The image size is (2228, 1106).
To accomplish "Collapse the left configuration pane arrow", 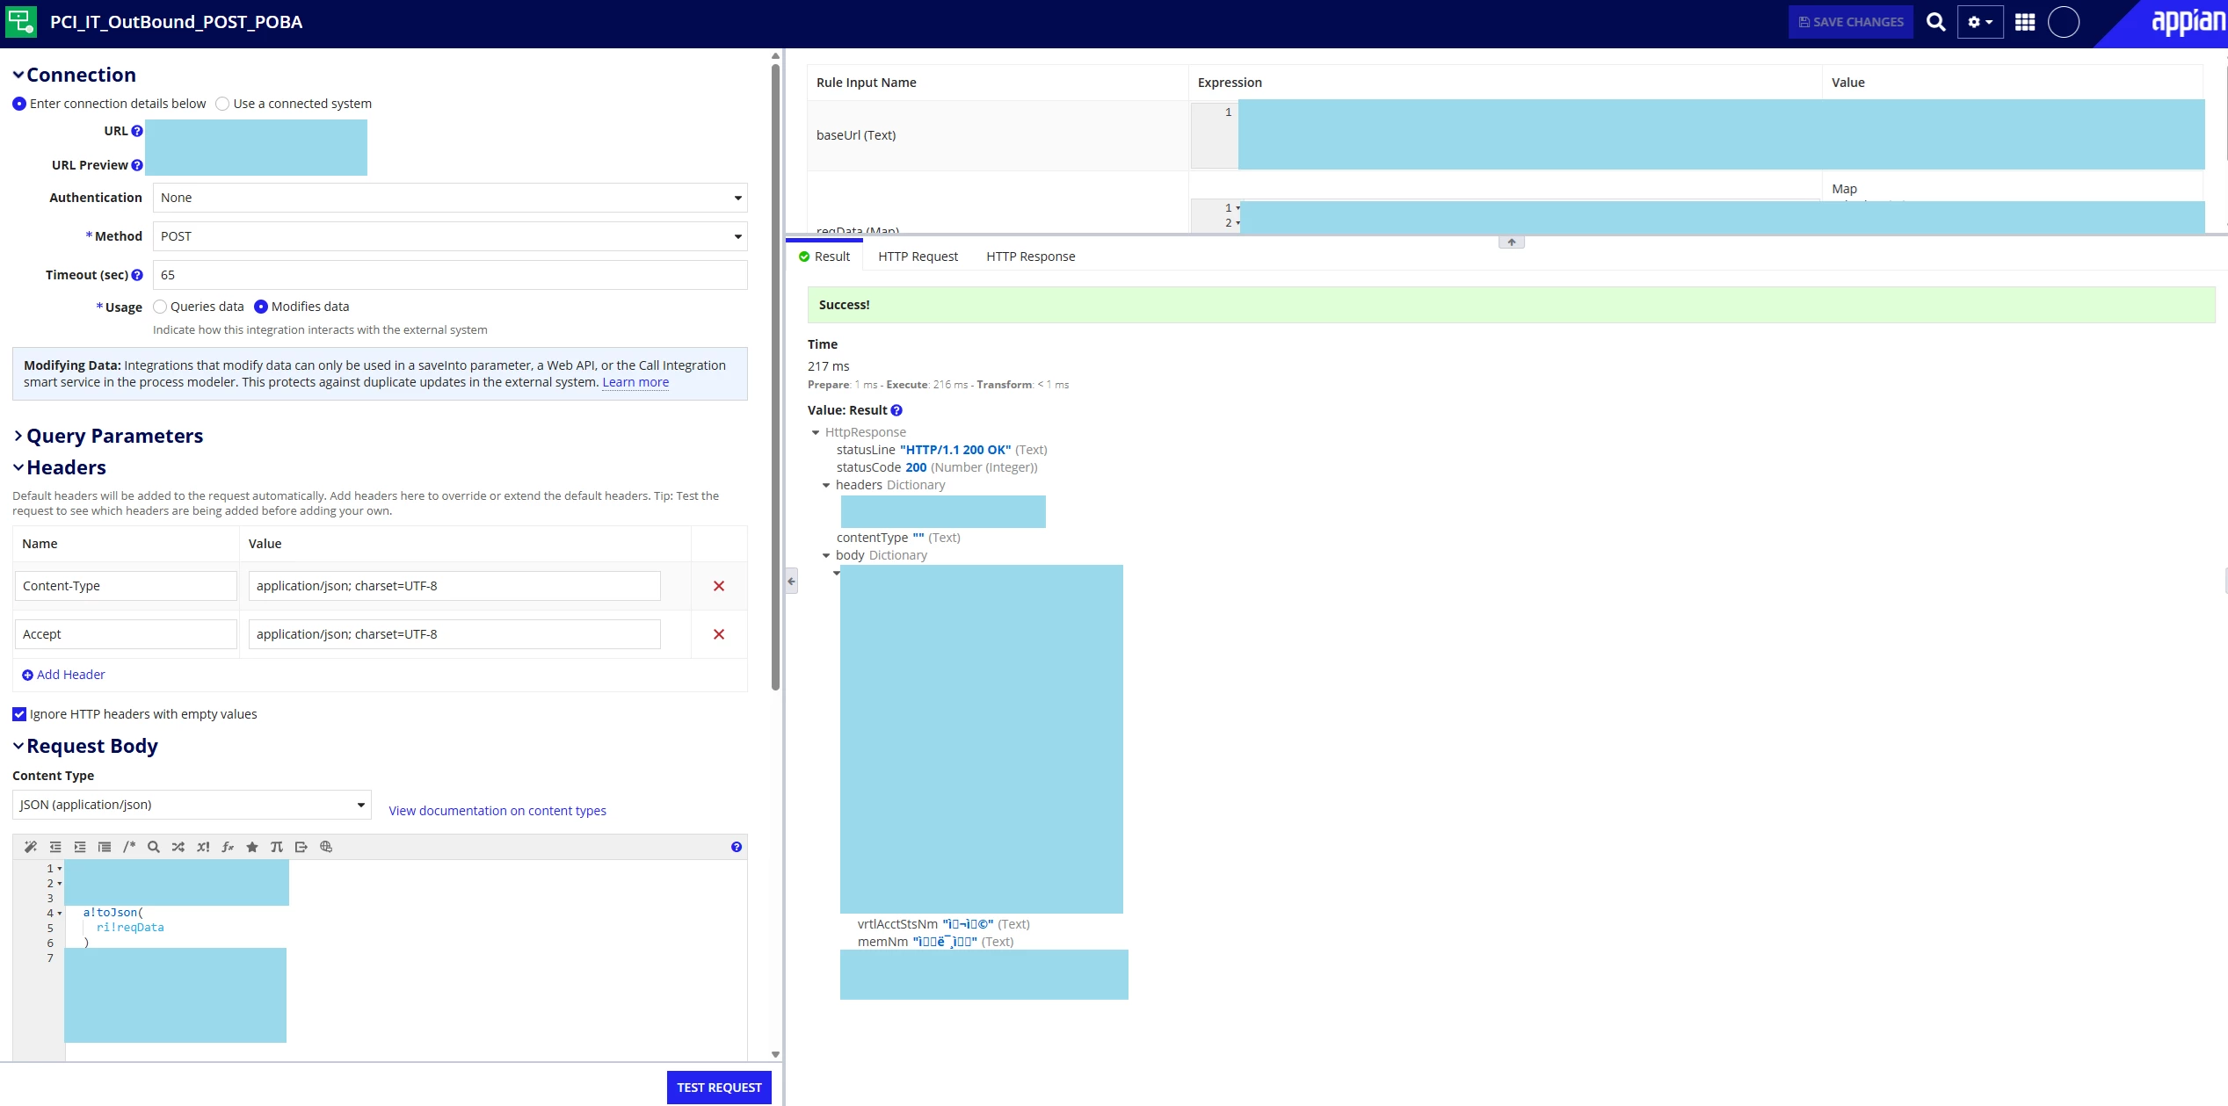I will 791,582.
